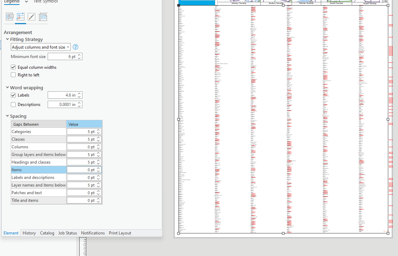Uncheck Labels word wrapping
This screenshot has width=398, height=256.
pos(13,95)
